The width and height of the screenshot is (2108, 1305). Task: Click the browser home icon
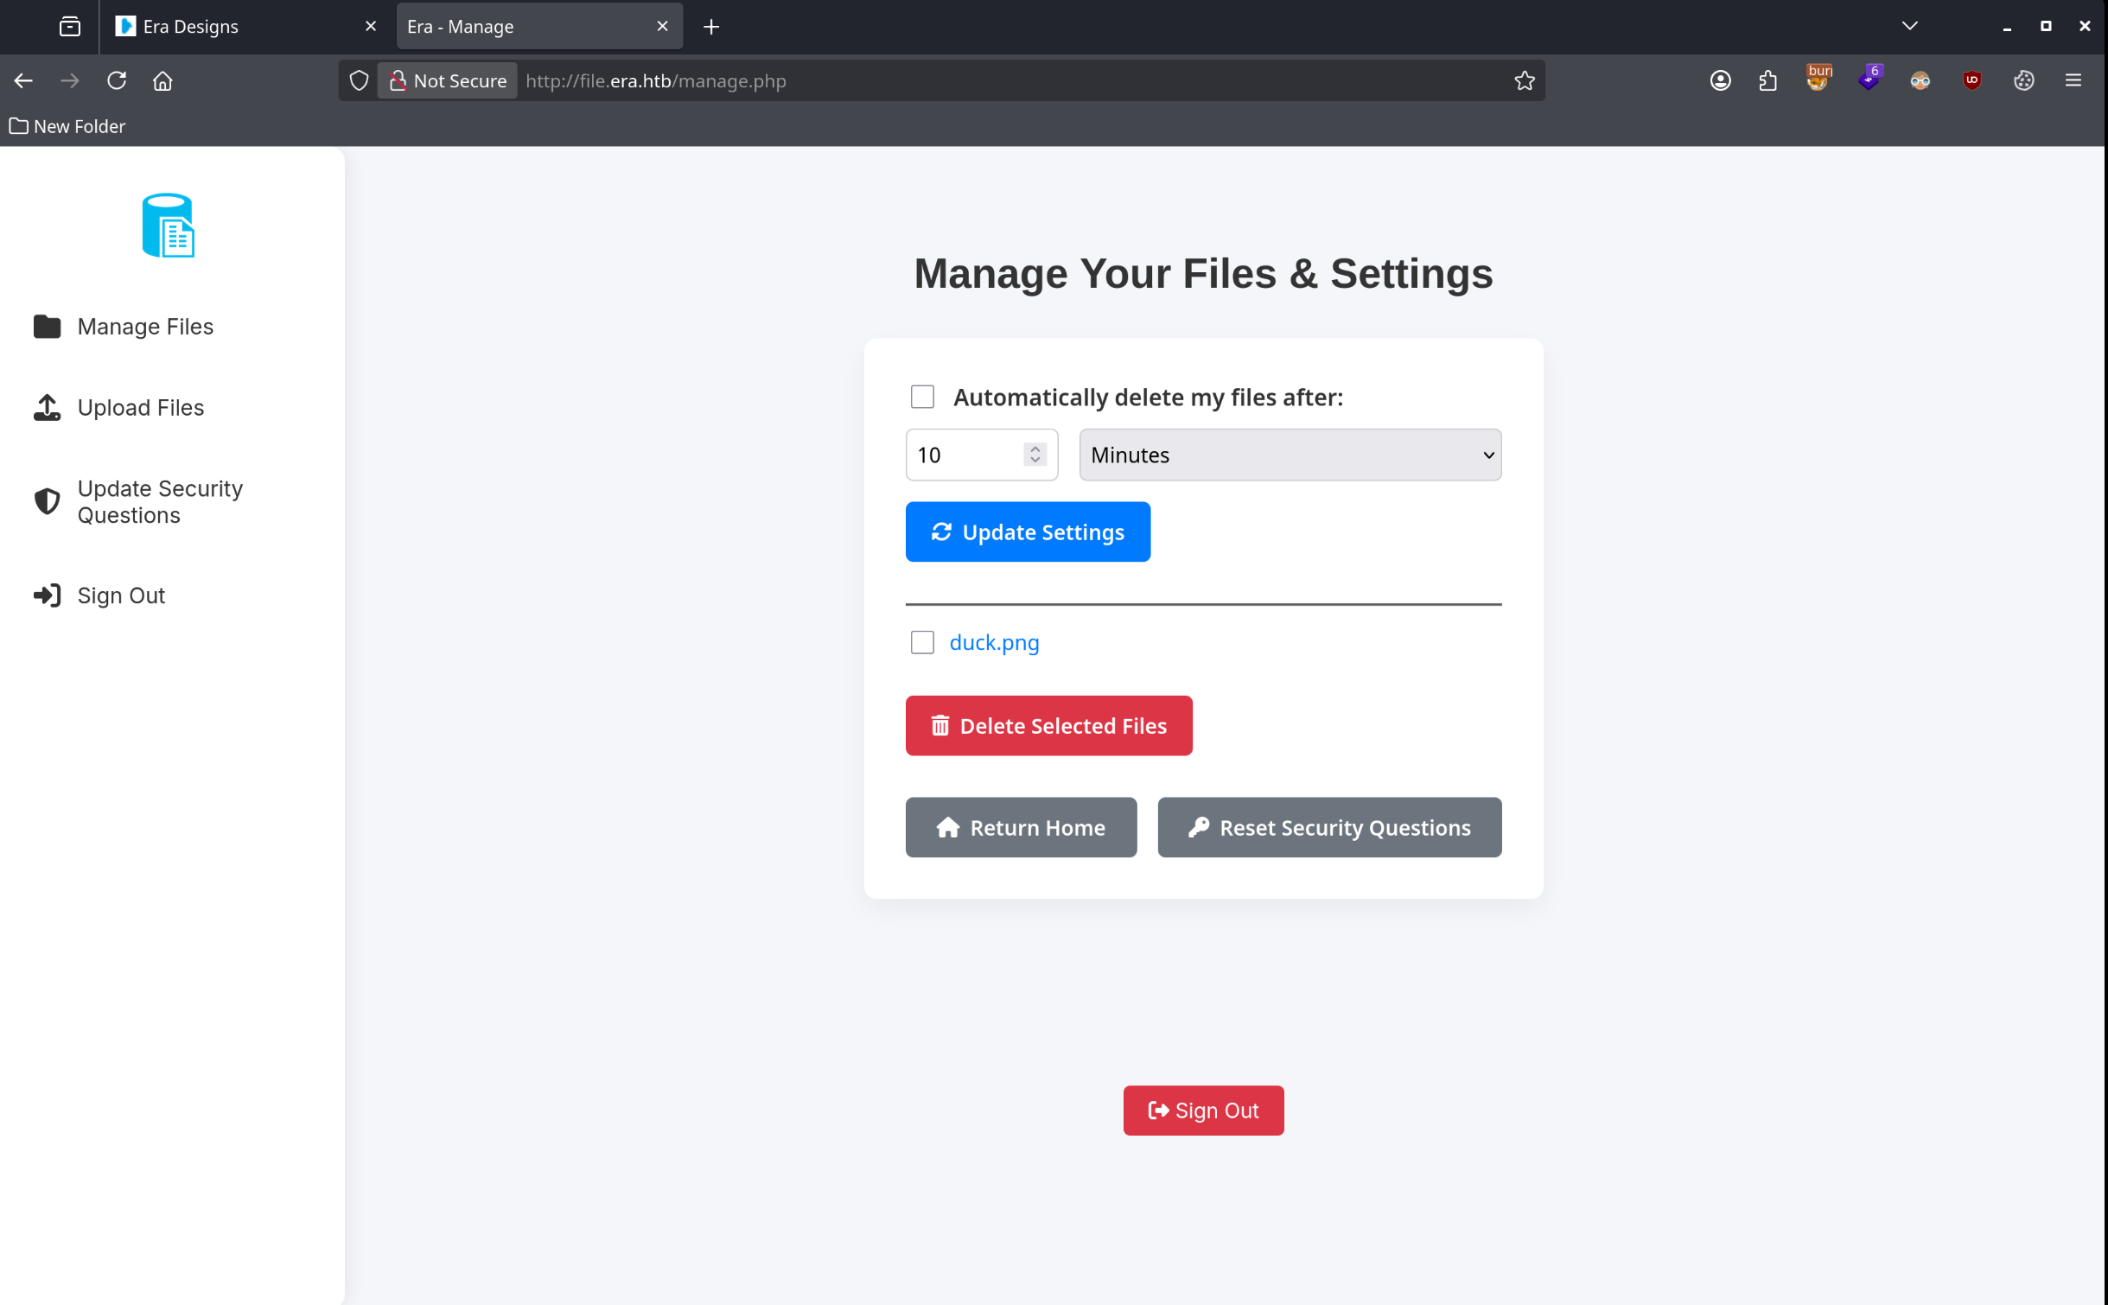(162, 80)
